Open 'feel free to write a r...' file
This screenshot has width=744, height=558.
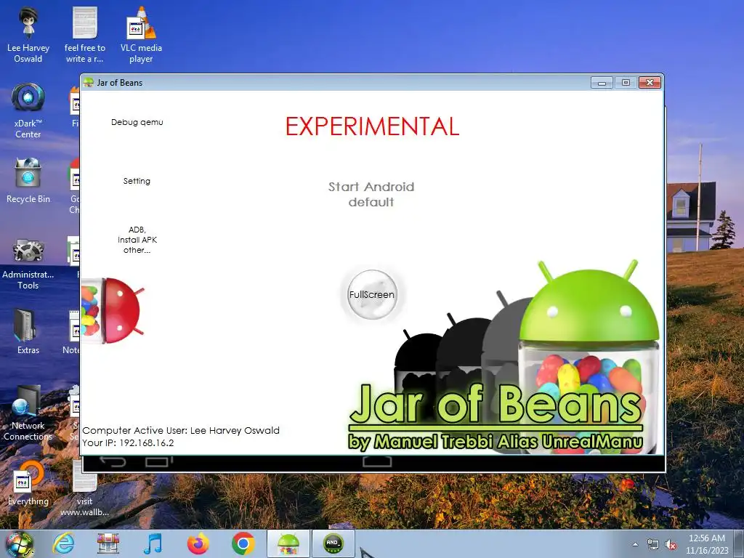(x=84, y=36)
